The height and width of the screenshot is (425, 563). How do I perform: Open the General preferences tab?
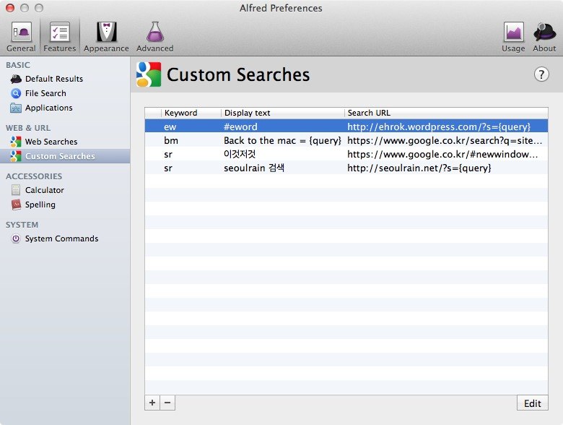(21, 36)
